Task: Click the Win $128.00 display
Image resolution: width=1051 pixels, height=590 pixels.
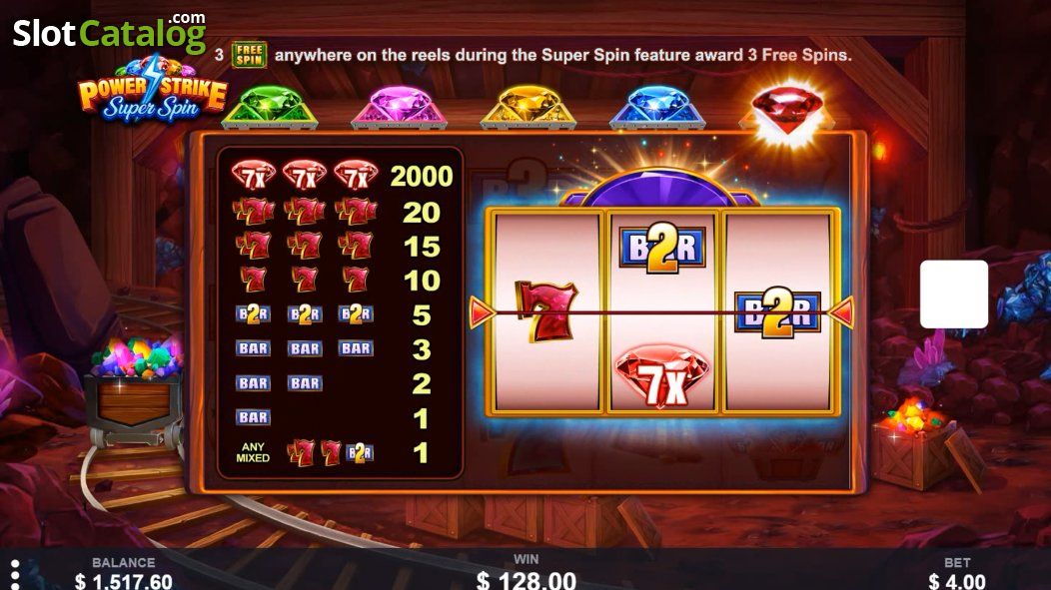Action: coord(526,579)
